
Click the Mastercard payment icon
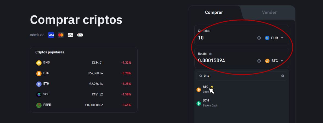point(61,35)
